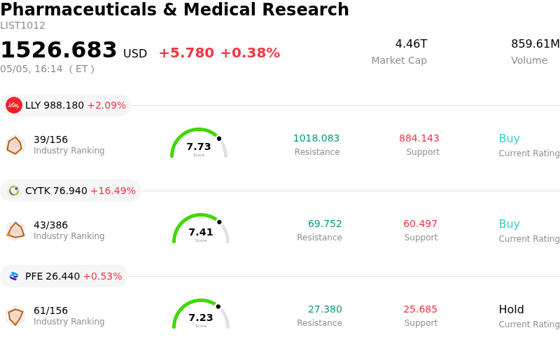Image resolution: width=560 pixels, height=342 pixels.
Task: Click the CYTK green circular logo icon
Action: 14,191
